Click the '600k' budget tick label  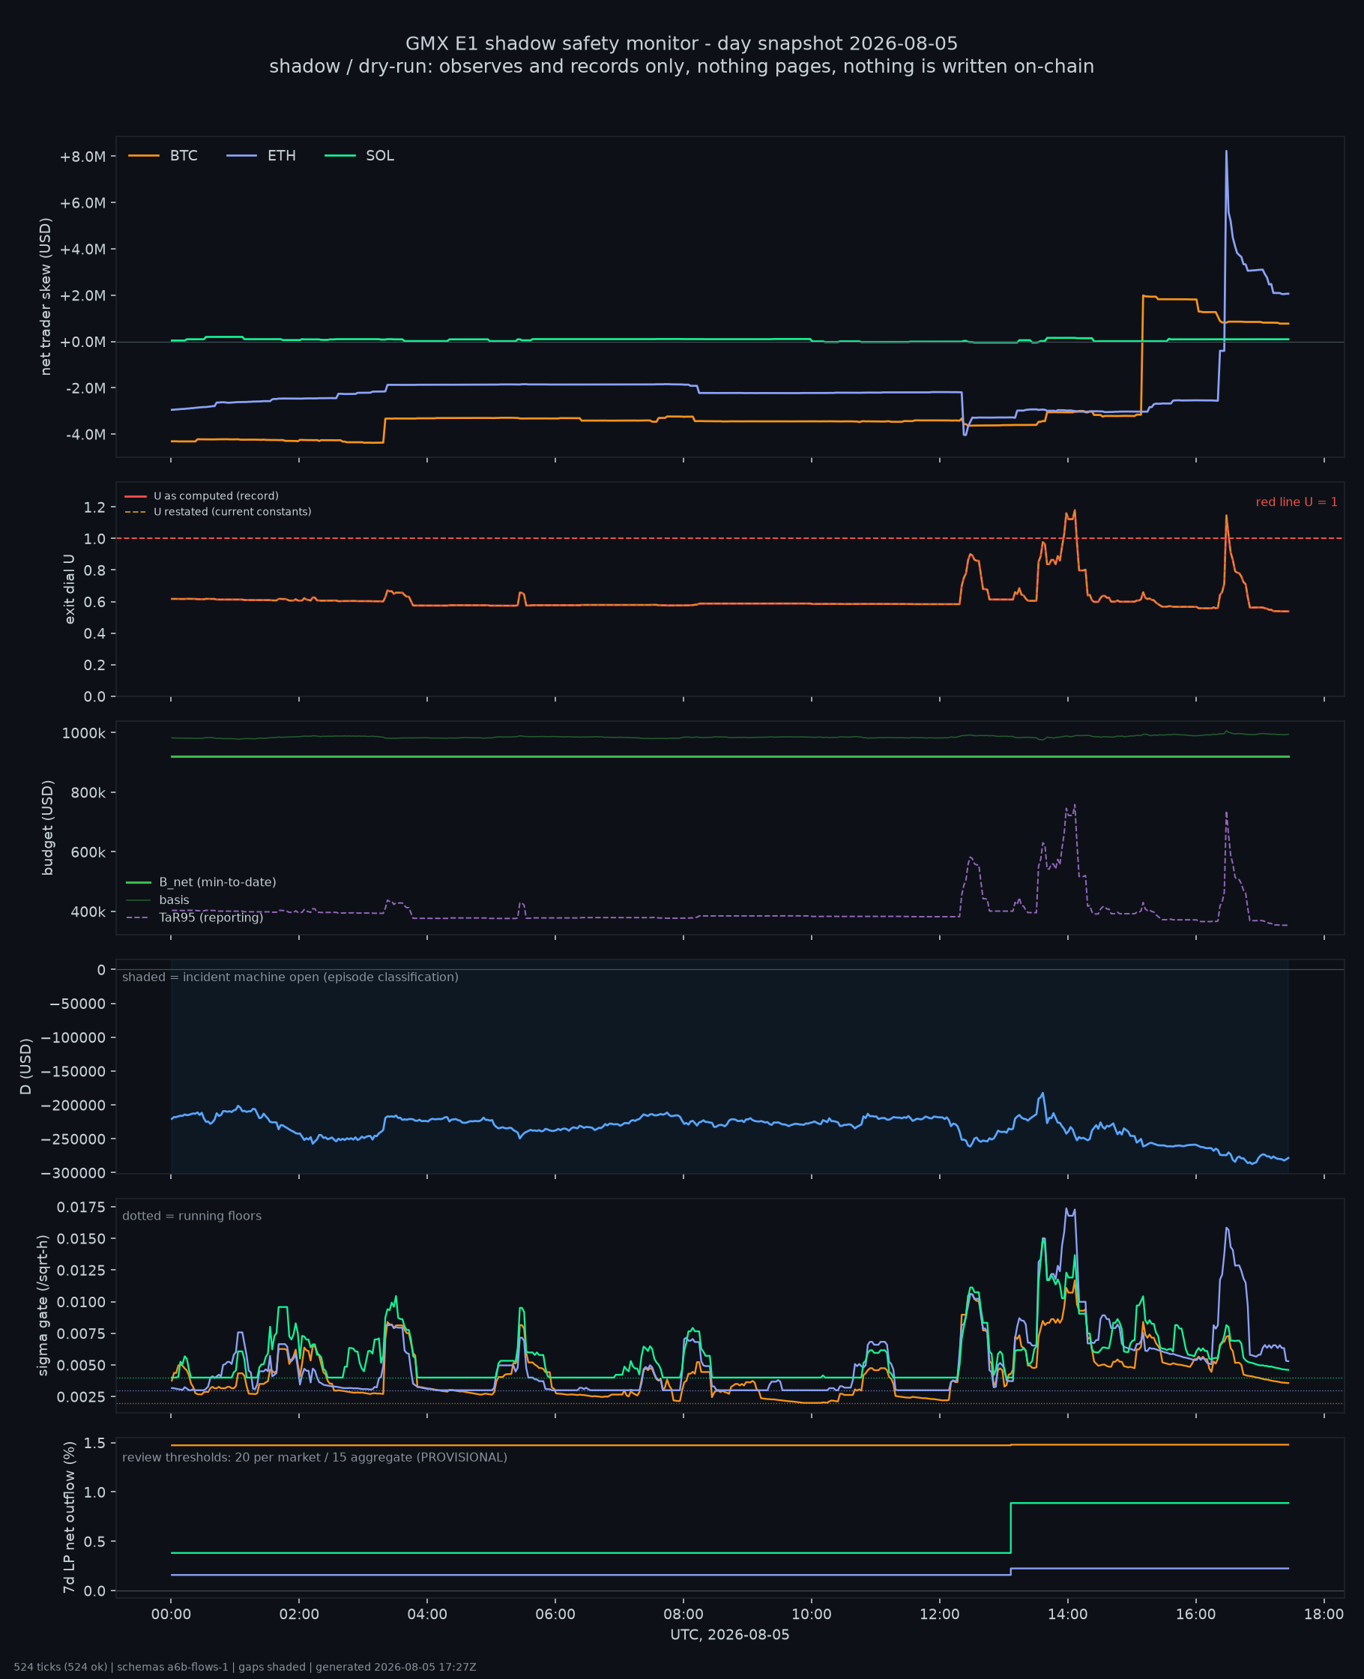coord(88,853)
